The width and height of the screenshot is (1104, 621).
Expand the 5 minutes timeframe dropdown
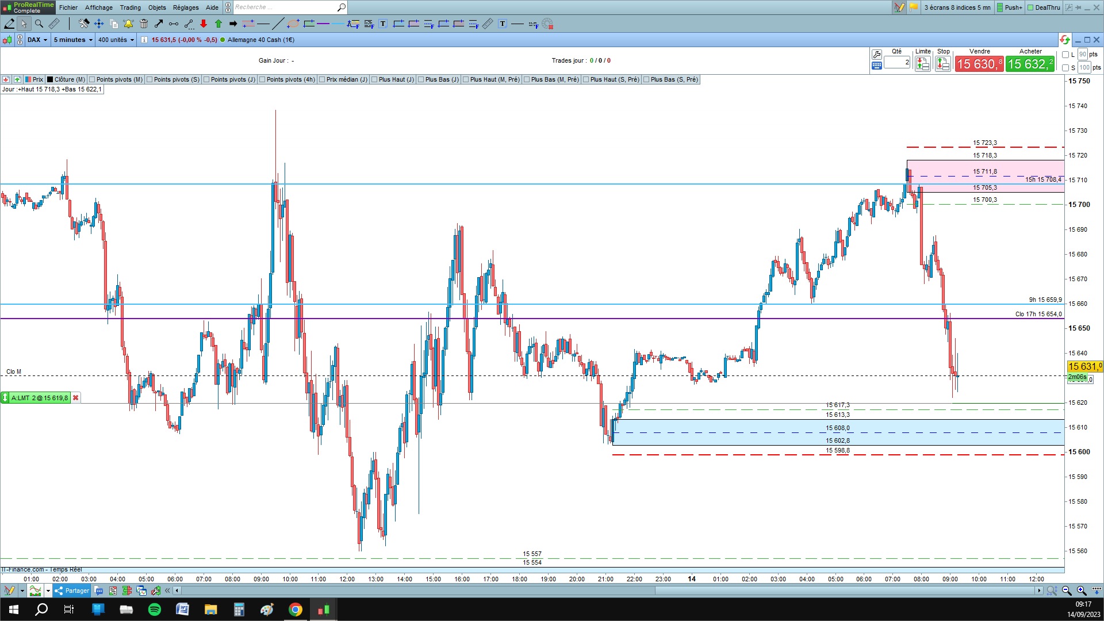[73, 40]
